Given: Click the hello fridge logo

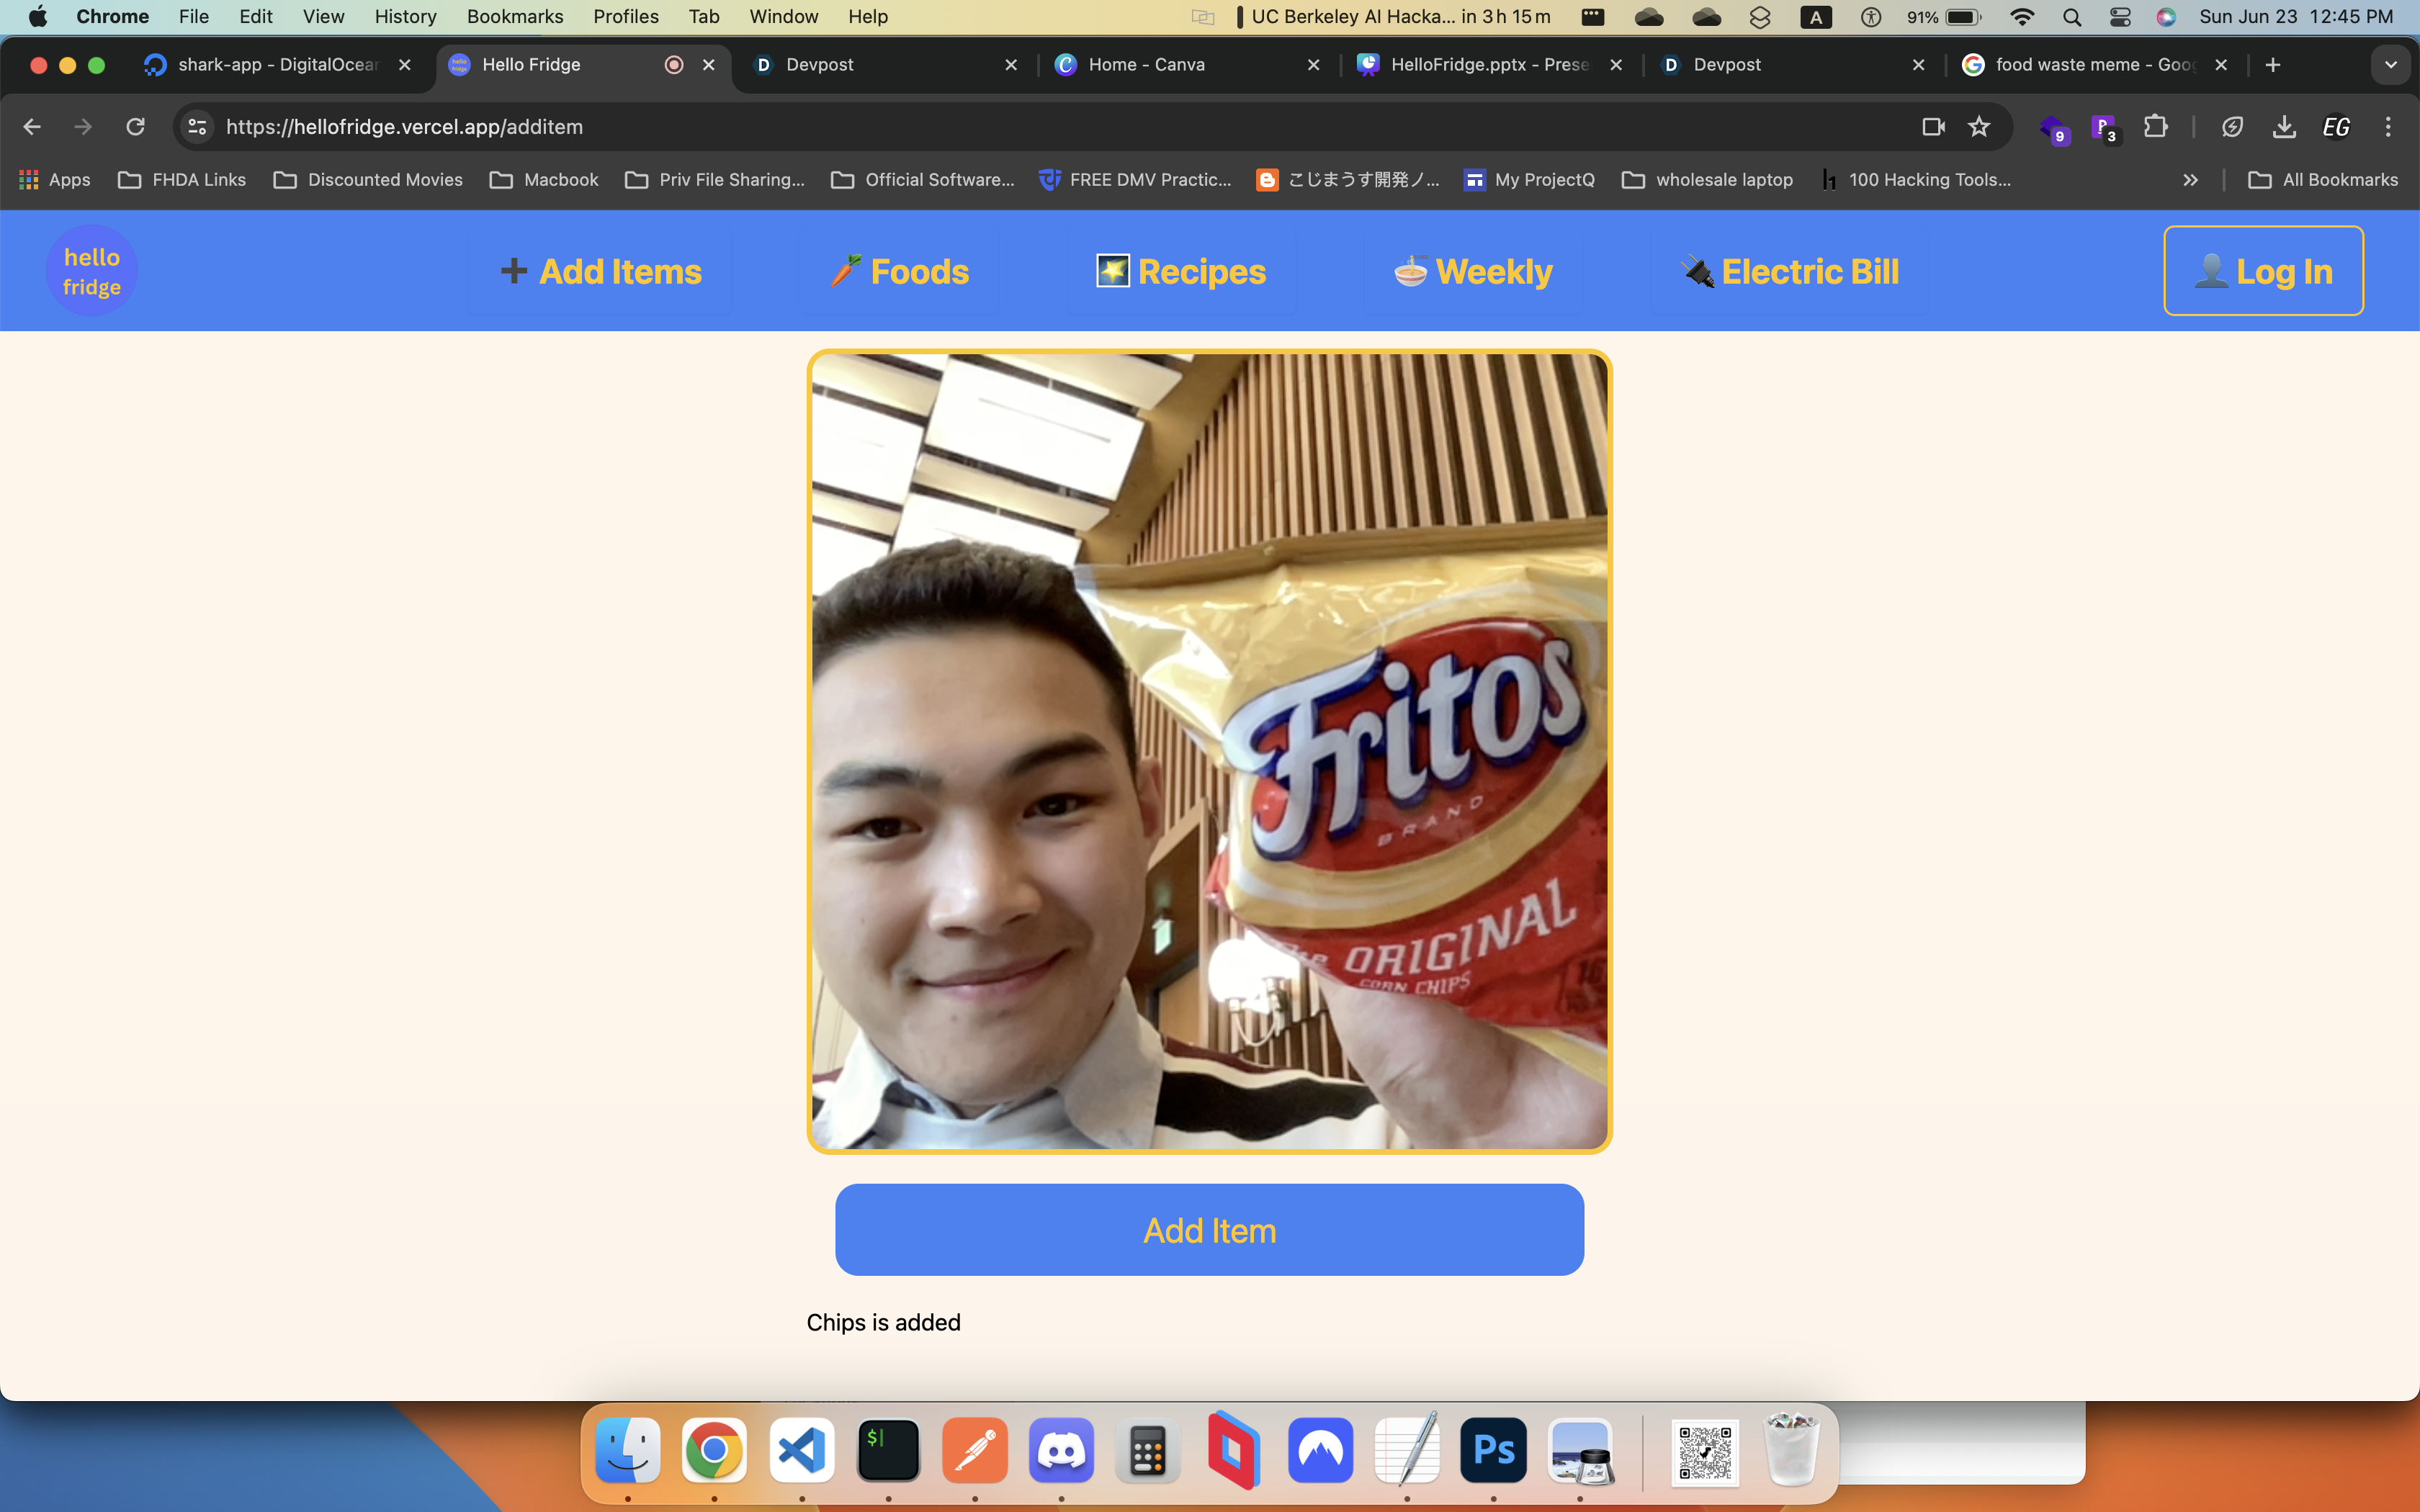Looking at the screenshot, I should coord(91,271).
